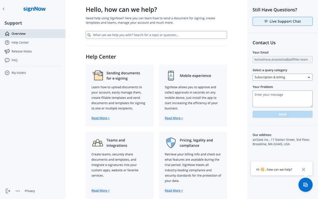Click the log out icon at bottom left

tap(8, 191)
